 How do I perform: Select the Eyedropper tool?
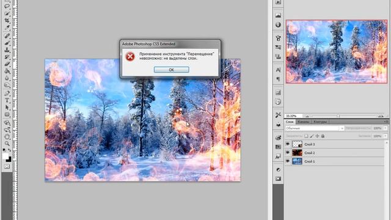click(x=7, y=28)
